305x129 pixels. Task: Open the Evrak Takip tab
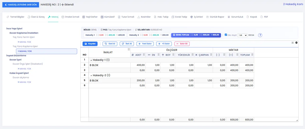pos(179,17)
